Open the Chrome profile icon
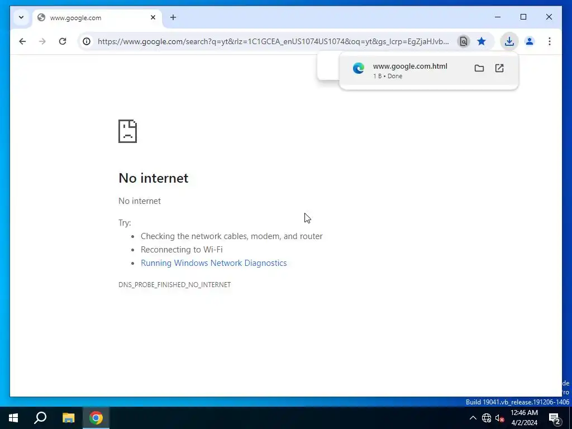Screen dimensions: 572x429 pyautogui.click(x=530, y=41)
